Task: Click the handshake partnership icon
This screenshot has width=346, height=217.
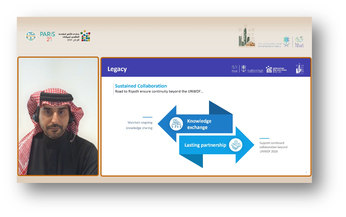Action: coord(236,145)
